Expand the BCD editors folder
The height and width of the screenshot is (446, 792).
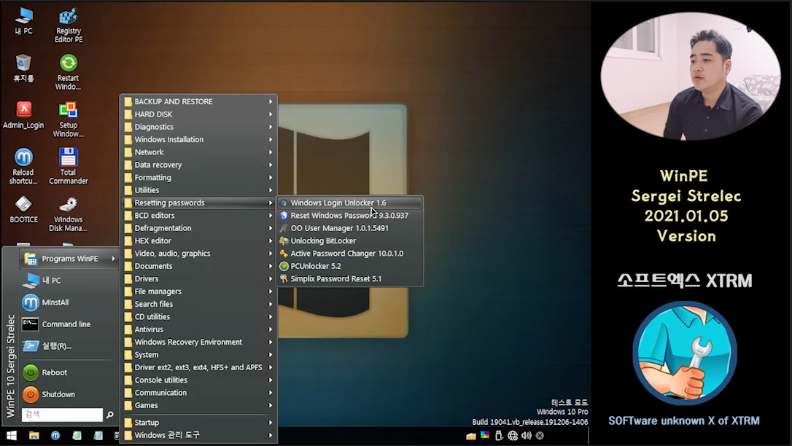[x=198, y=216]
